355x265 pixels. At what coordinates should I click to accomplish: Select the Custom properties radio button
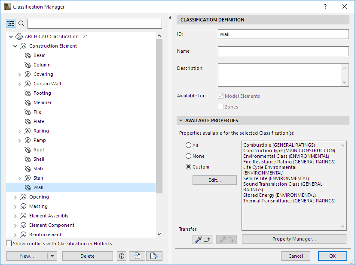tap(188, 167)
